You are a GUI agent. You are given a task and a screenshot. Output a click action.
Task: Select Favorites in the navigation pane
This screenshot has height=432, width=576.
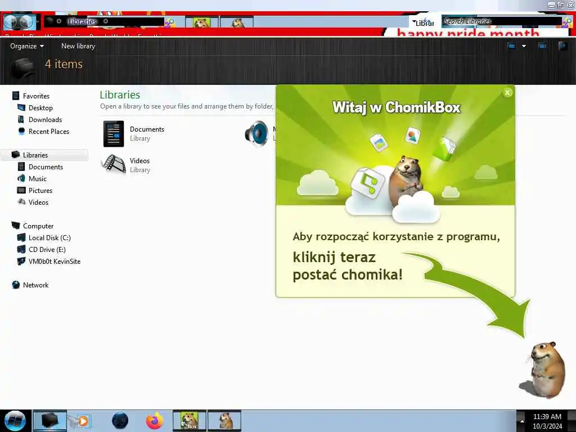[x=36, y=96]
